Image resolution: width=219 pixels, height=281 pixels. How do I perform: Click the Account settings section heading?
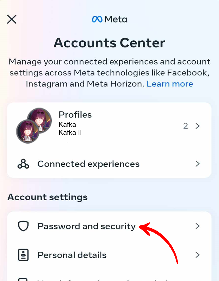47,197
